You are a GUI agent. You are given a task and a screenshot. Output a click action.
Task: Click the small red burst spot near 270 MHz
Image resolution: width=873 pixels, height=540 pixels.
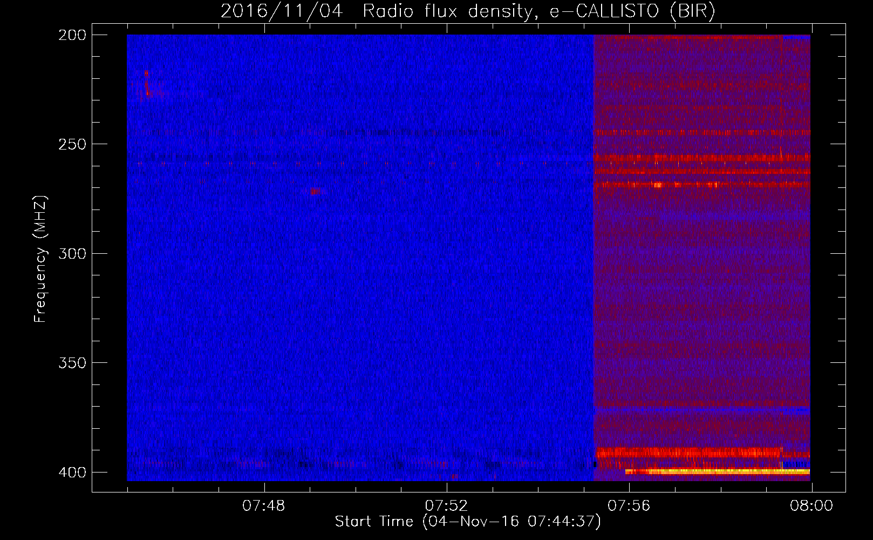point(316,191)
